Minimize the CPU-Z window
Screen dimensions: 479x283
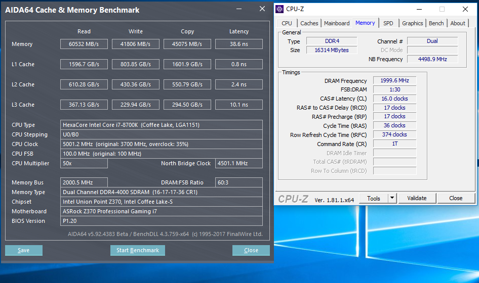click(419, 9)
